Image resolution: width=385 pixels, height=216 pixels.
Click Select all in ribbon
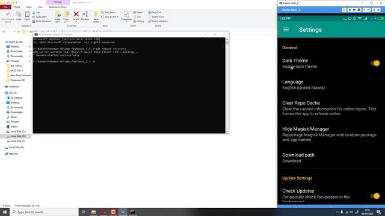[155, 12]
